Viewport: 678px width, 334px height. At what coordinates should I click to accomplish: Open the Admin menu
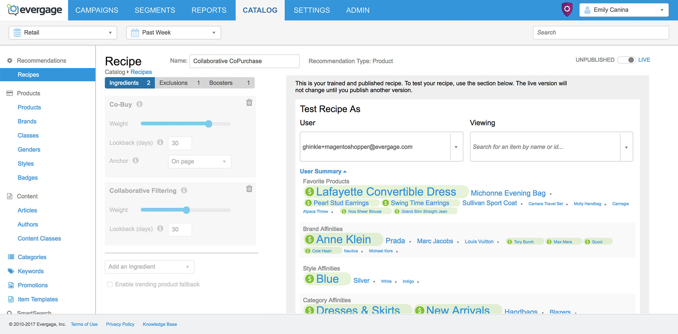click(358, 10)
